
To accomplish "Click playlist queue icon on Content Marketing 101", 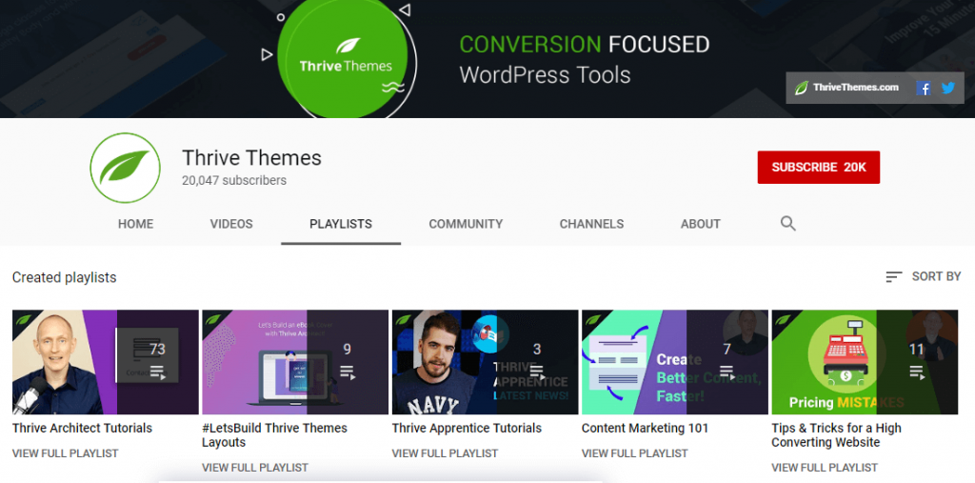I will tap(726, 372).
